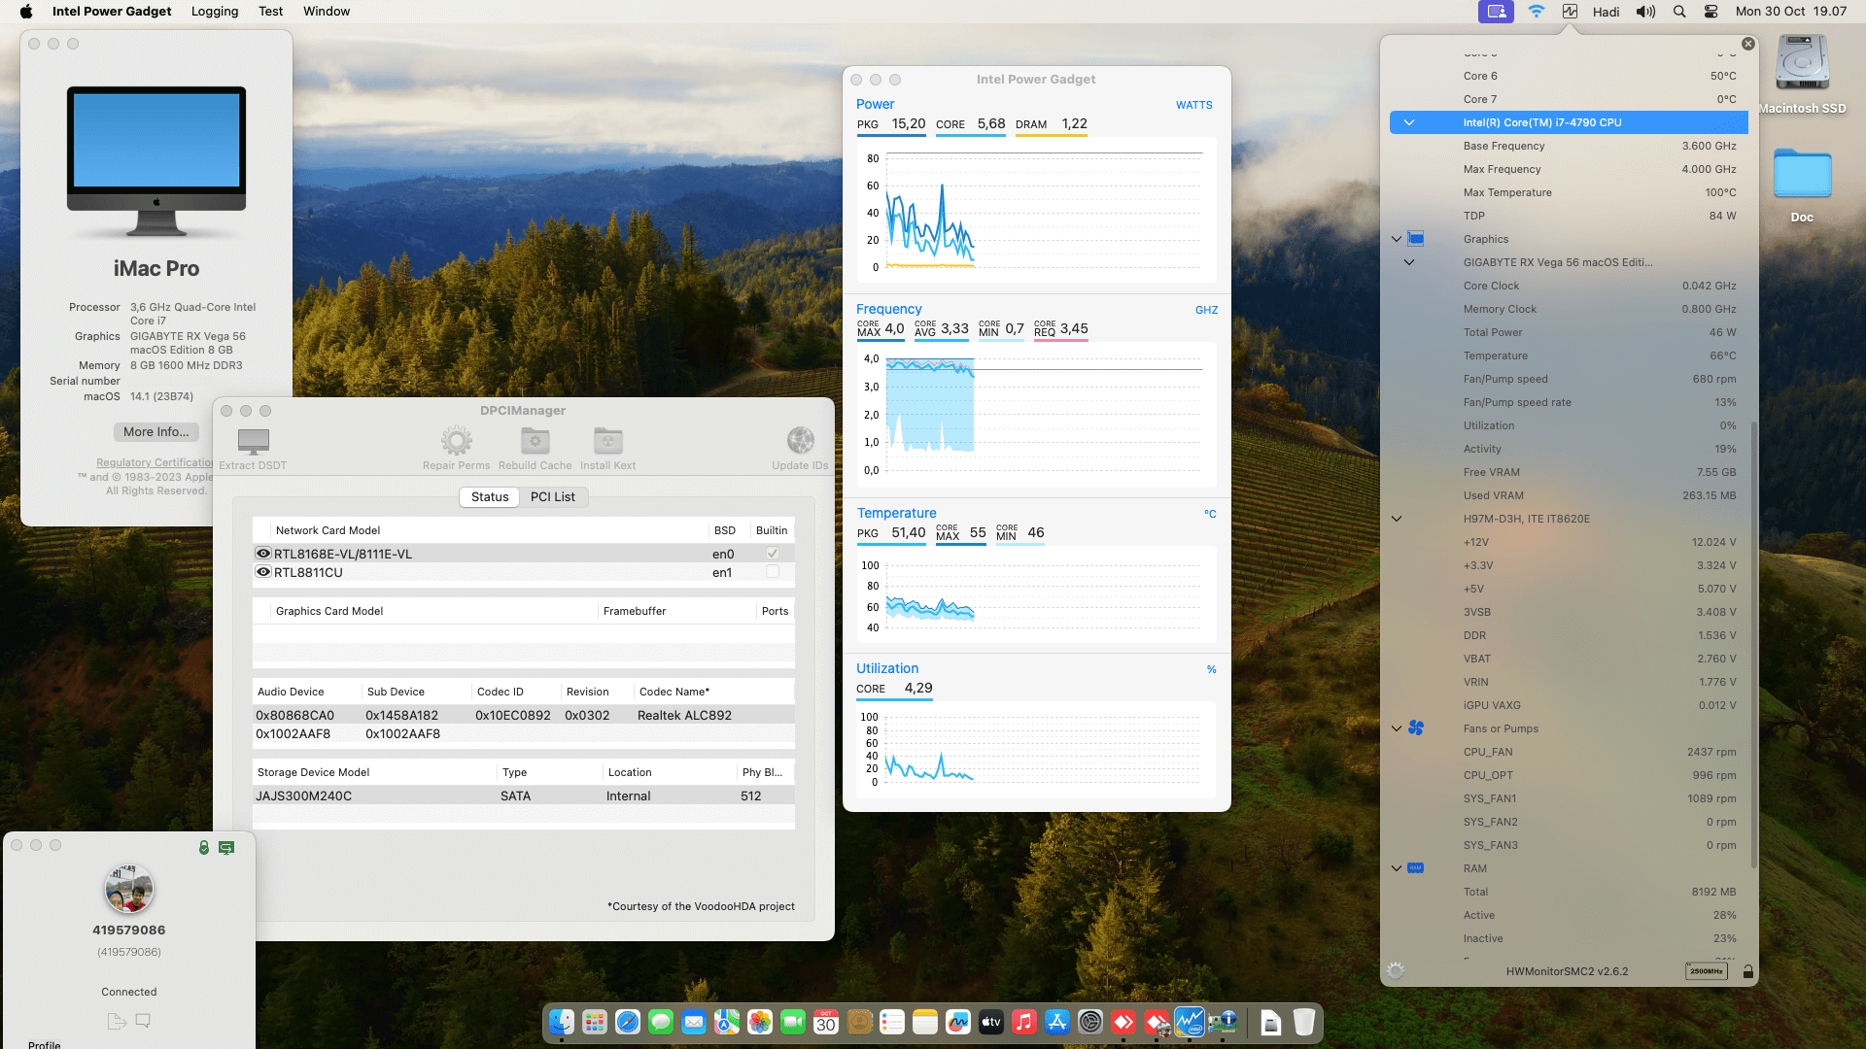Click Hadi user name in menu bar

coord(1606,12)
